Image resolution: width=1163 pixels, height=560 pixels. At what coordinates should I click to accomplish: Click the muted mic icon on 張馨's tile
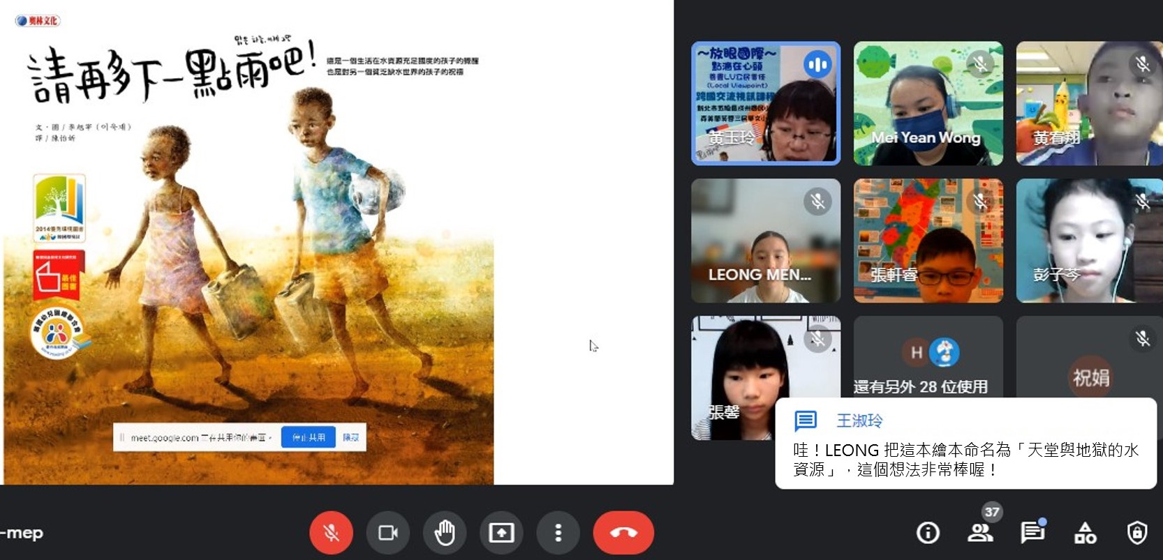(817, 339)
